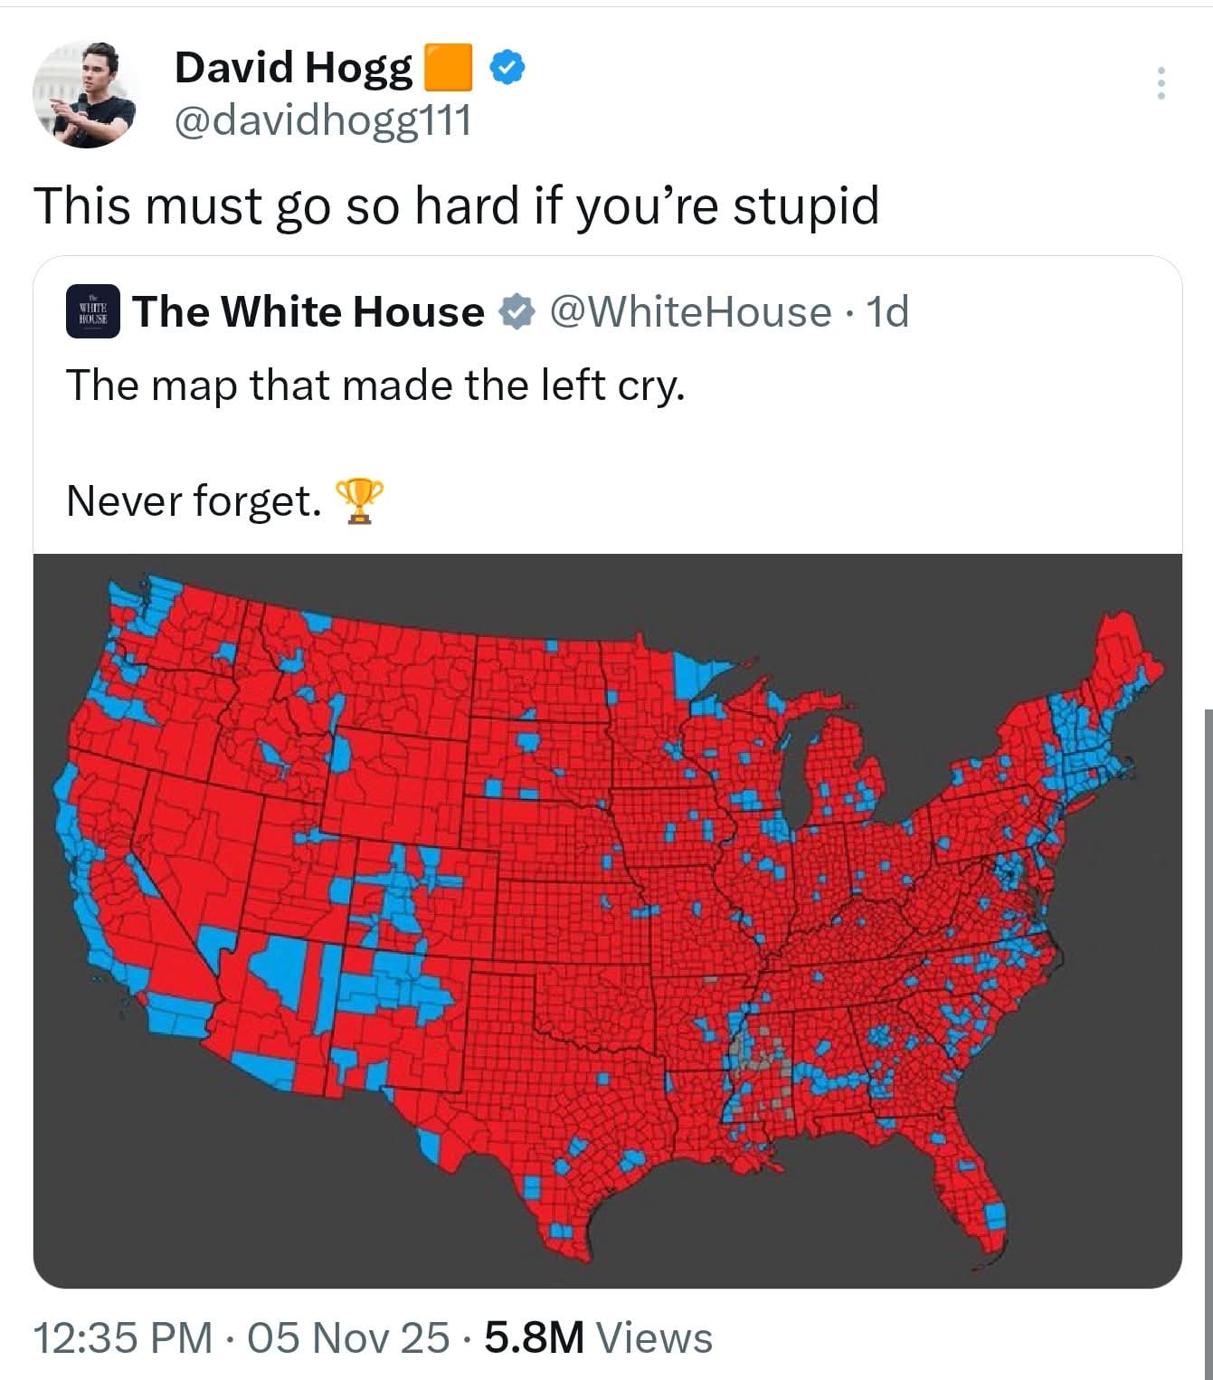
Task: Click the 12:35 PM post time
Action: click(x=122, y=1337)
